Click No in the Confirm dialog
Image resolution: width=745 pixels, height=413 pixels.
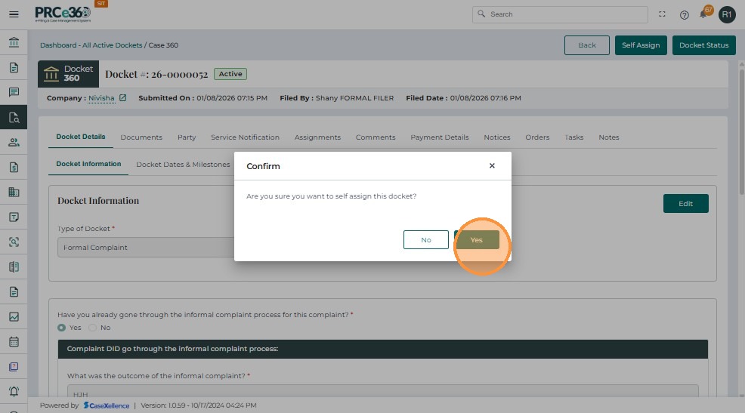coord(425,240)
